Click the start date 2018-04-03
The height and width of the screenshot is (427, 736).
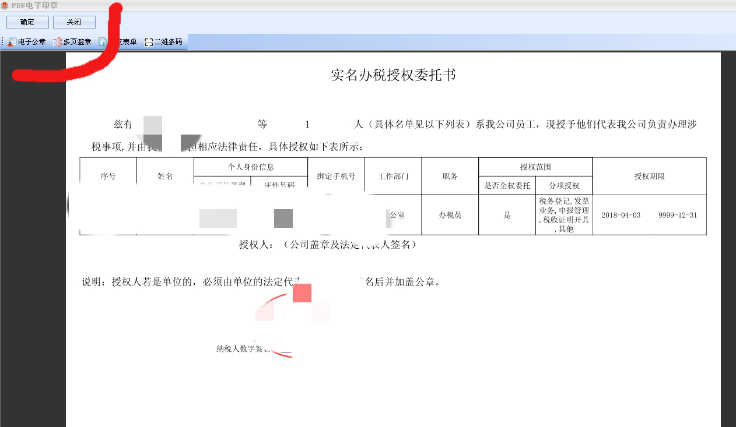[x=621, y=215]
